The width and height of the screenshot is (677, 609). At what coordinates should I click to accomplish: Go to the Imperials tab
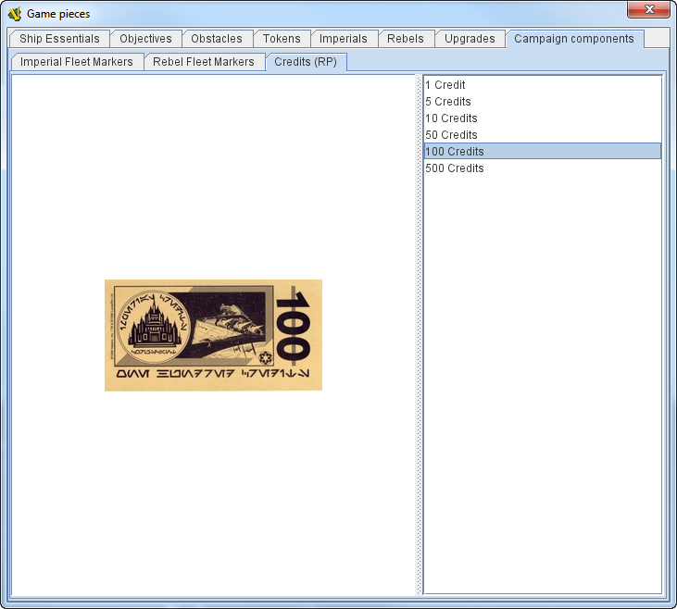point(344,39)
